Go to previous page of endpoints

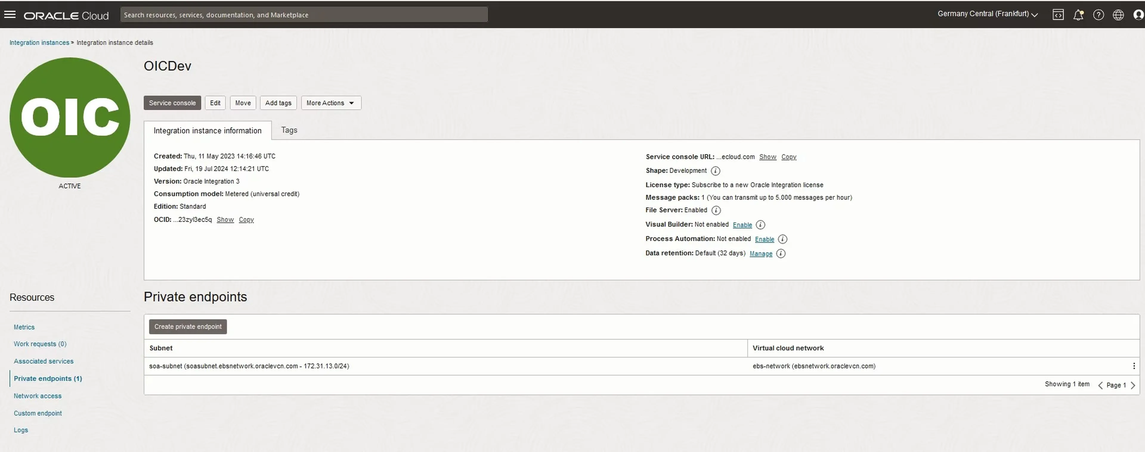tap(1100, 385)
